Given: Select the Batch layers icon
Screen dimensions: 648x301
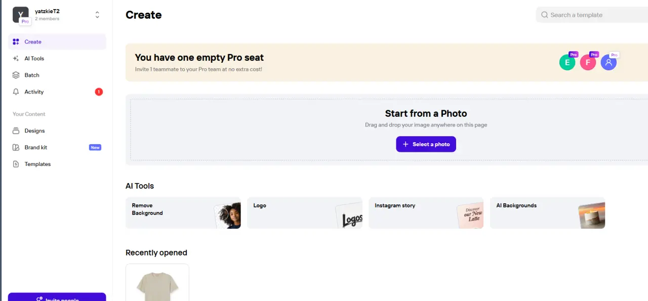Looking at the screenshot, I should [x=16, y=75].
